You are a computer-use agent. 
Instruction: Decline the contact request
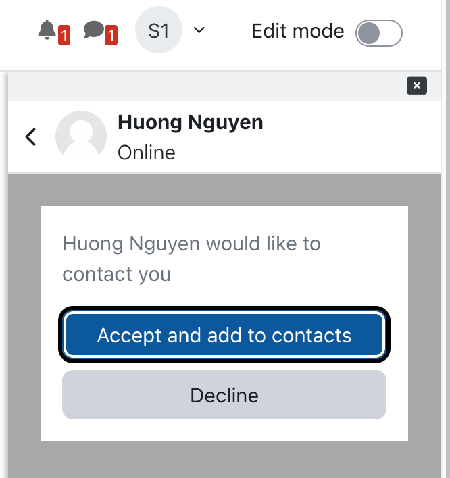tap(224, 395)
